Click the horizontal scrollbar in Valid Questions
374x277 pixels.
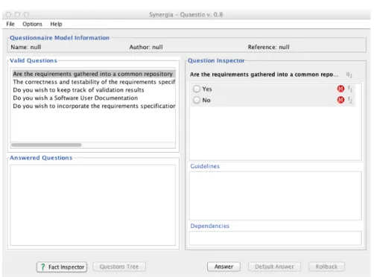[46, 144]
